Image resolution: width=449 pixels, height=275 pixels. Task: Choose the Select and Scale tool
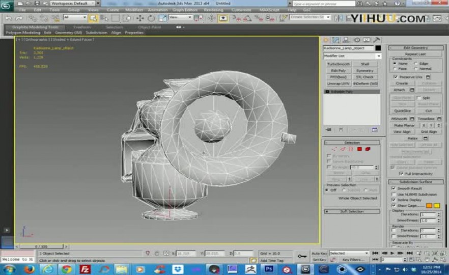coord(162,18)
